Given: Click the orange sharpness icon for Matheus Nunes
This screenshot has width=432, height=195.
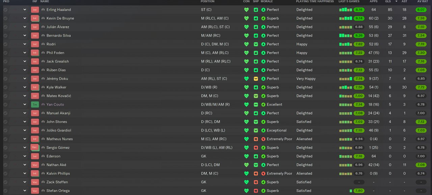Looking at the screenshot, I should (x=256, y=139).
